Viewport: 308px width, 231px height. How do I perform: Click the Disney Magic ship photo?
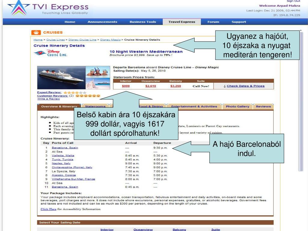pyautogui.click(x=61, y=78)
